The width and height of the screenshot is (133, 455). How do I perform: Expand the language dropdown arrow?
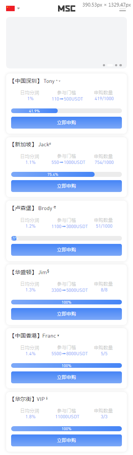coord(19,8)
